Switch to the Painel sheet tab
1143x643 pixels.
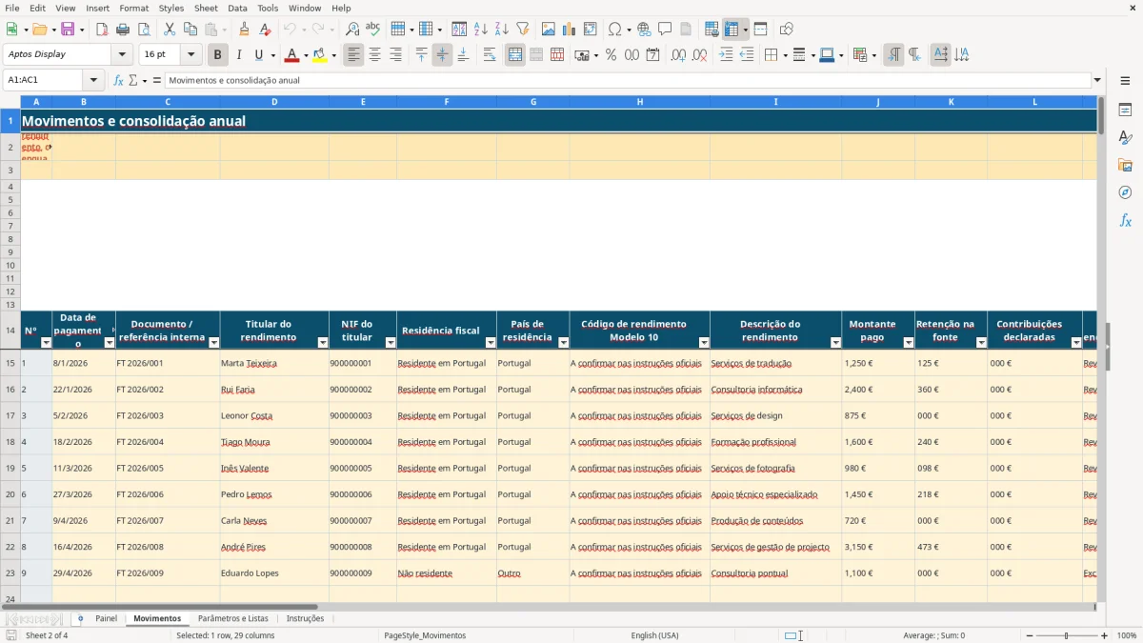click(106, 618)
